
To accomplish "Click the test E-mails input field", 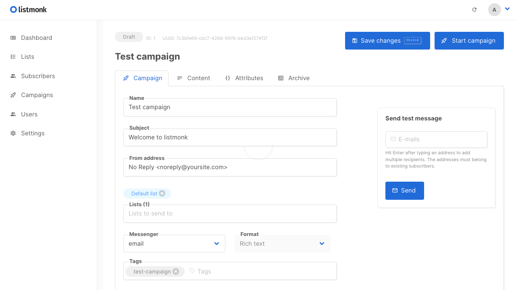I will [x=436, y=139].
